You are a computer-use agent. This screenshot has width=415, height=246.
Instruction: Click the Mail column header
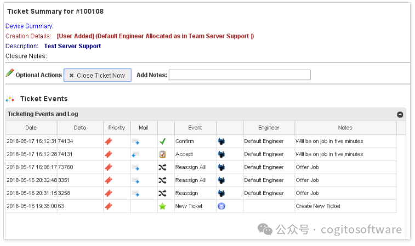[144, 128]
